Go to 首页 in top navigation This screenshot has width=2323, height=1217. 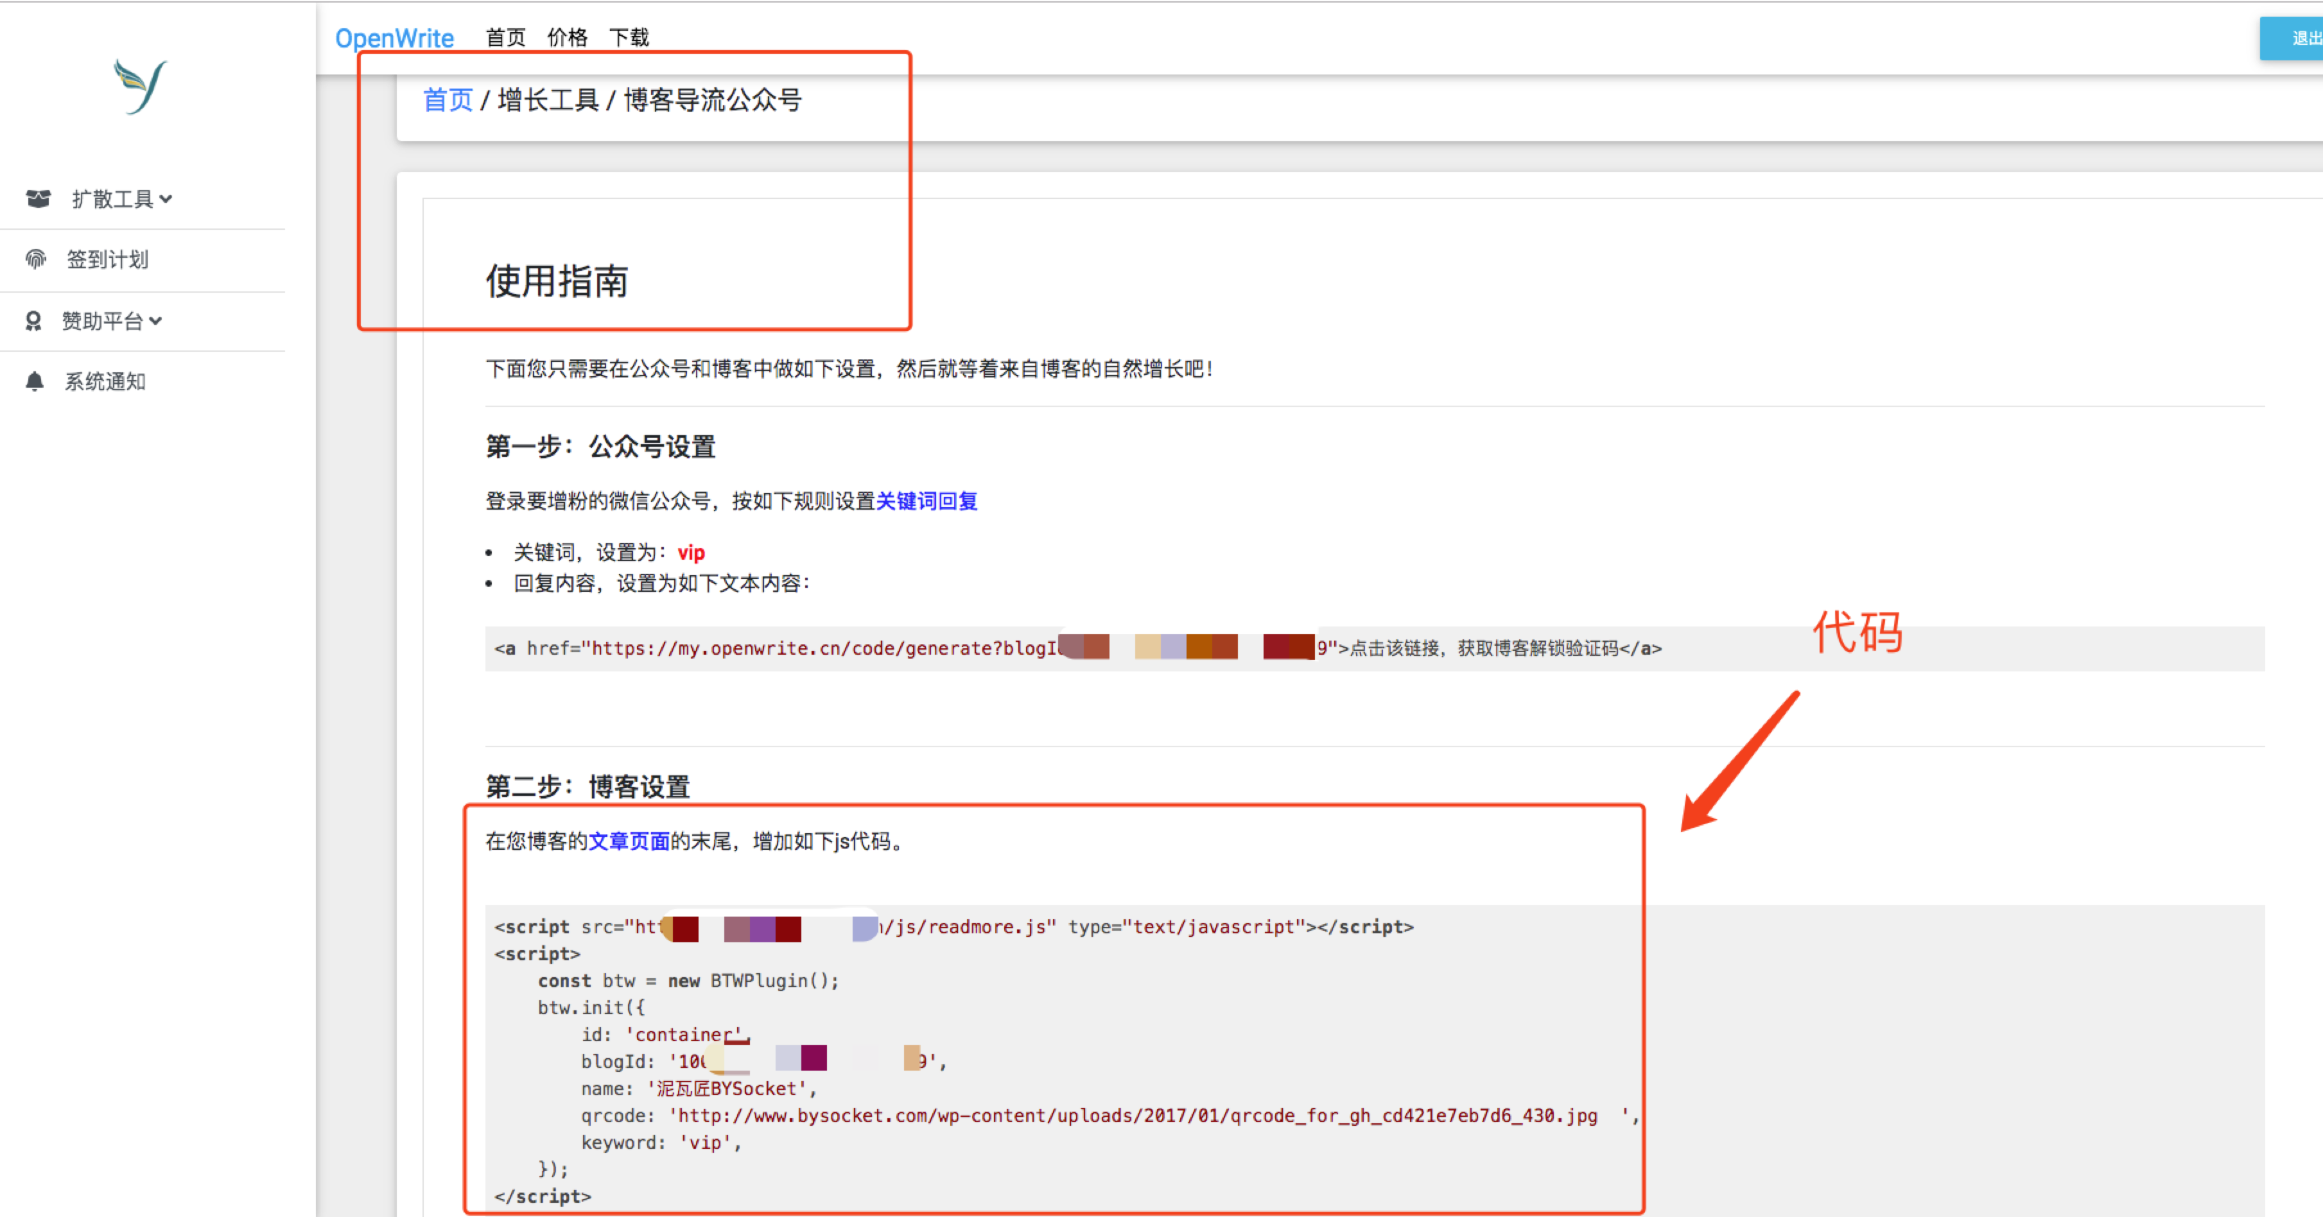coord(505,38)
